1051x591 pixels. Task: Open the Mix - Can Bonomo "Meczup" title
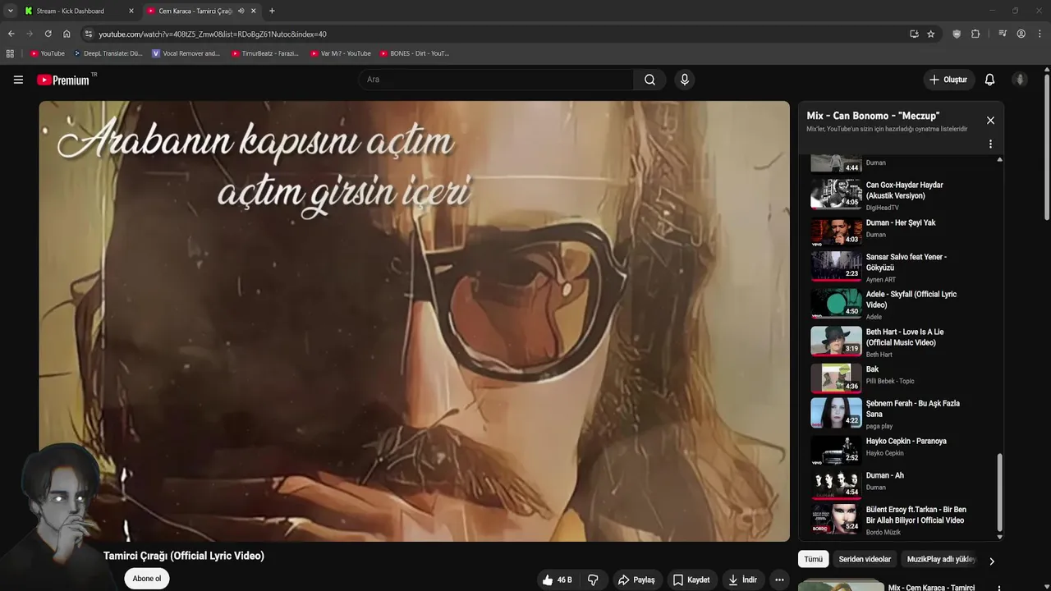(x=873, y=116)
